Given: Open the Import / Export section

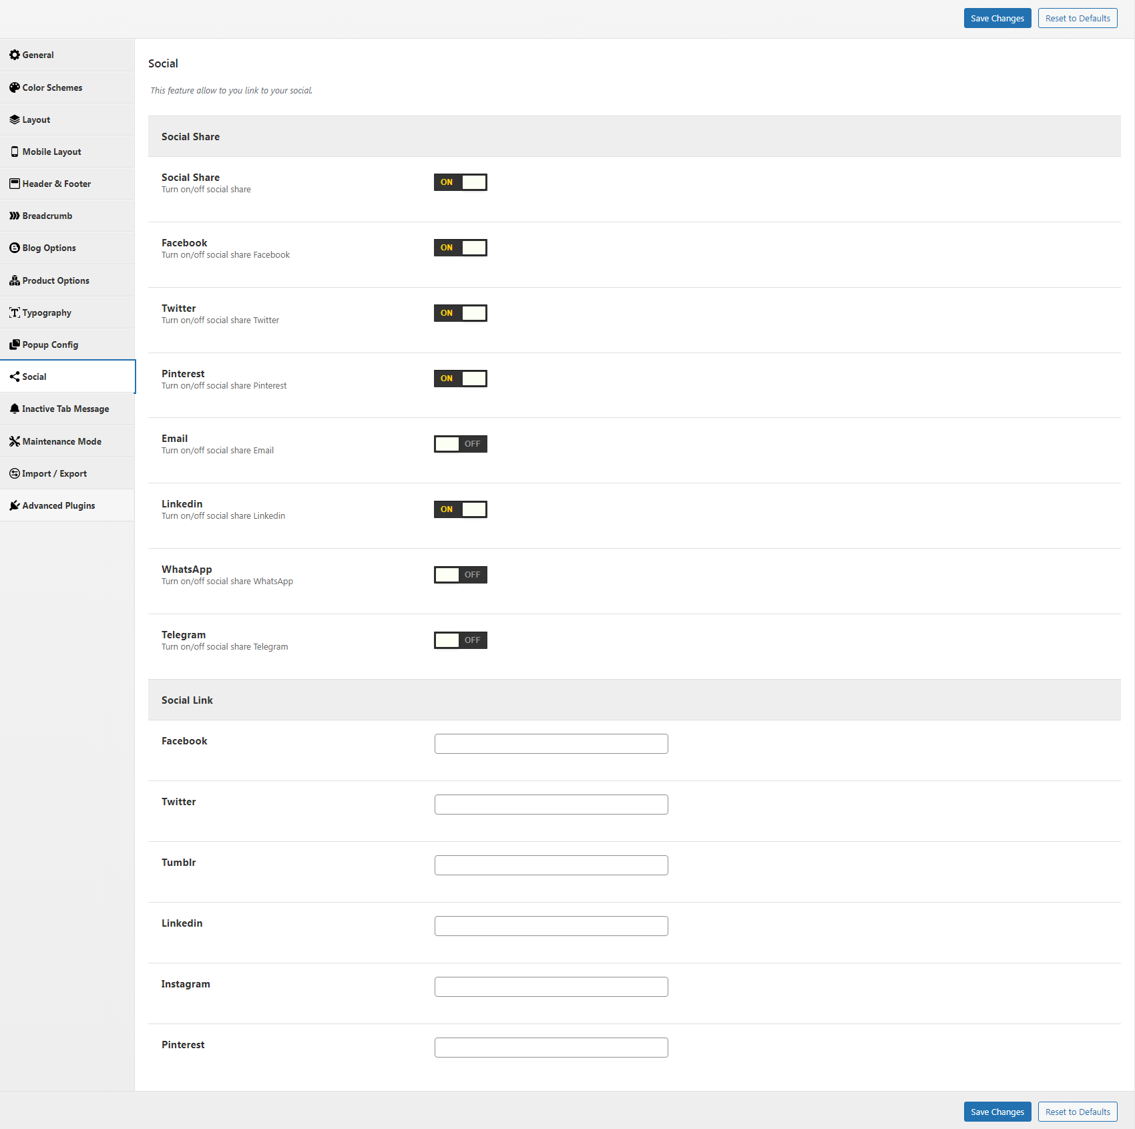Looking at the screenshot, I should tap(54, 473).
